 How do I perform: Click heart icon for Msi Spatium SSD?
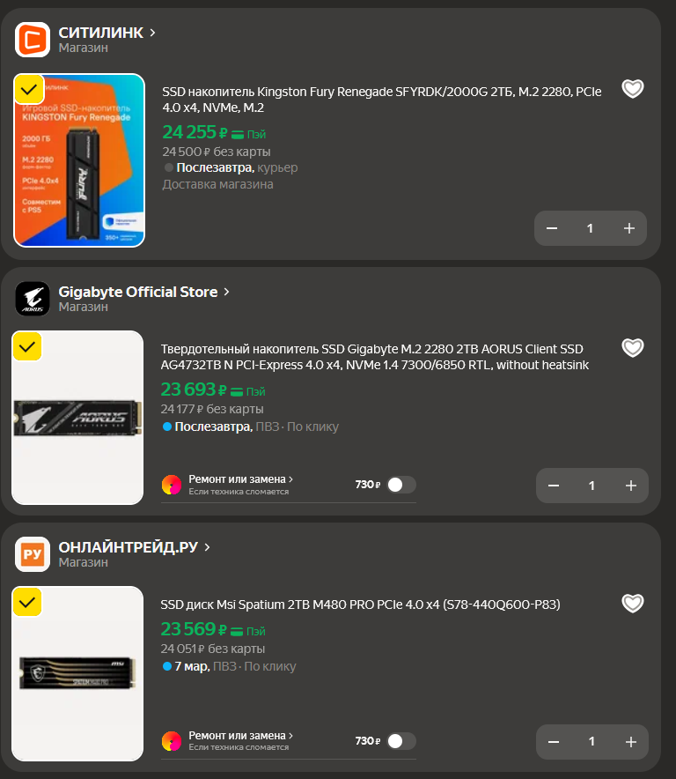click(632, 603)
